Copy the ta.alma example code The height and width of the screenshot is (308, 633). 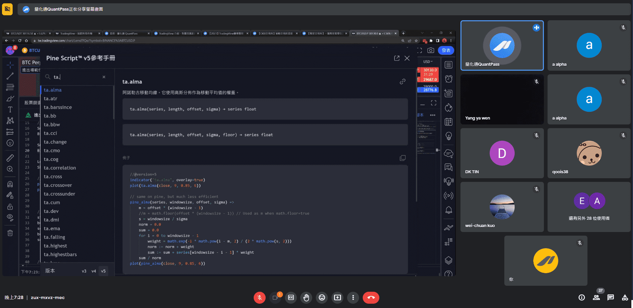(403, 158)
